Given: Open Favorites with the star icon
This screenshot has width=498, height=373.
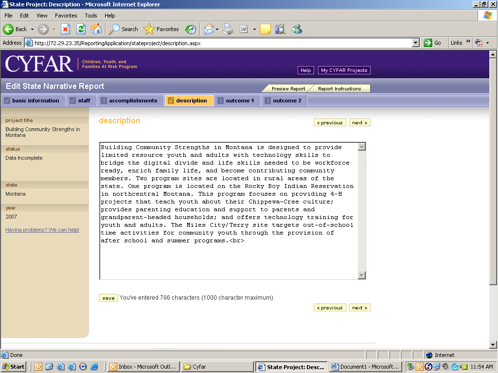Looking at the screenshot, I should (x=149, y=29).
